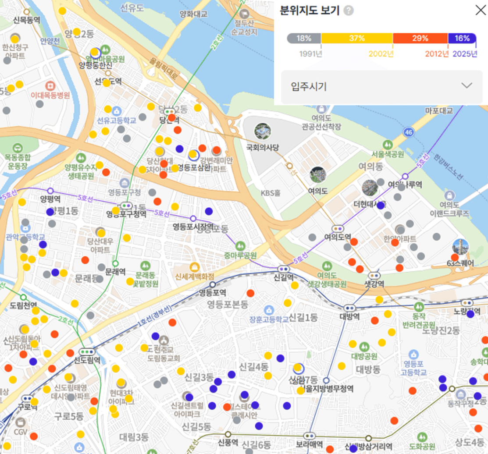Click the CGV cinema icon
Image resolution: width=488 pixels, height=454 pixels.
[x=21, y=422]
